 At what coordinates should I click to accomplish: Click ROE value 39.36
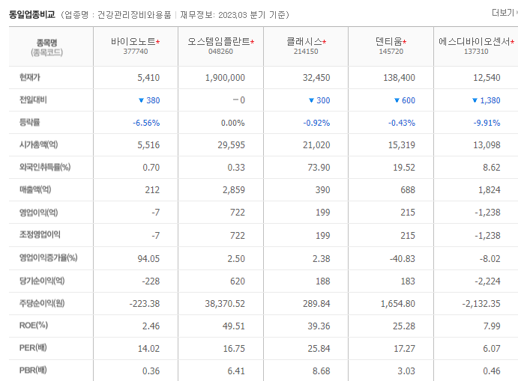tap(319, 326)
